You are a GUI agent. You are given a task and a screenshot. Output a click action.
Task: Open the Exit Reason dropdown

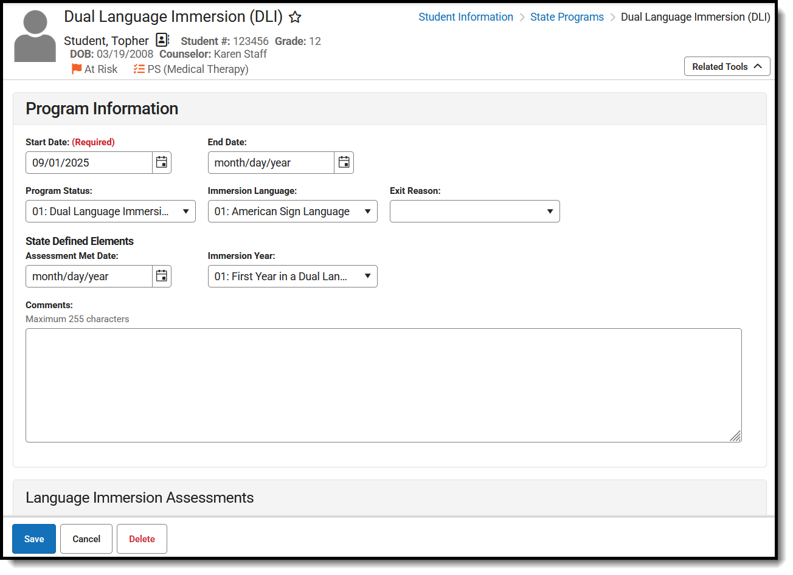[x=474, y=212]
